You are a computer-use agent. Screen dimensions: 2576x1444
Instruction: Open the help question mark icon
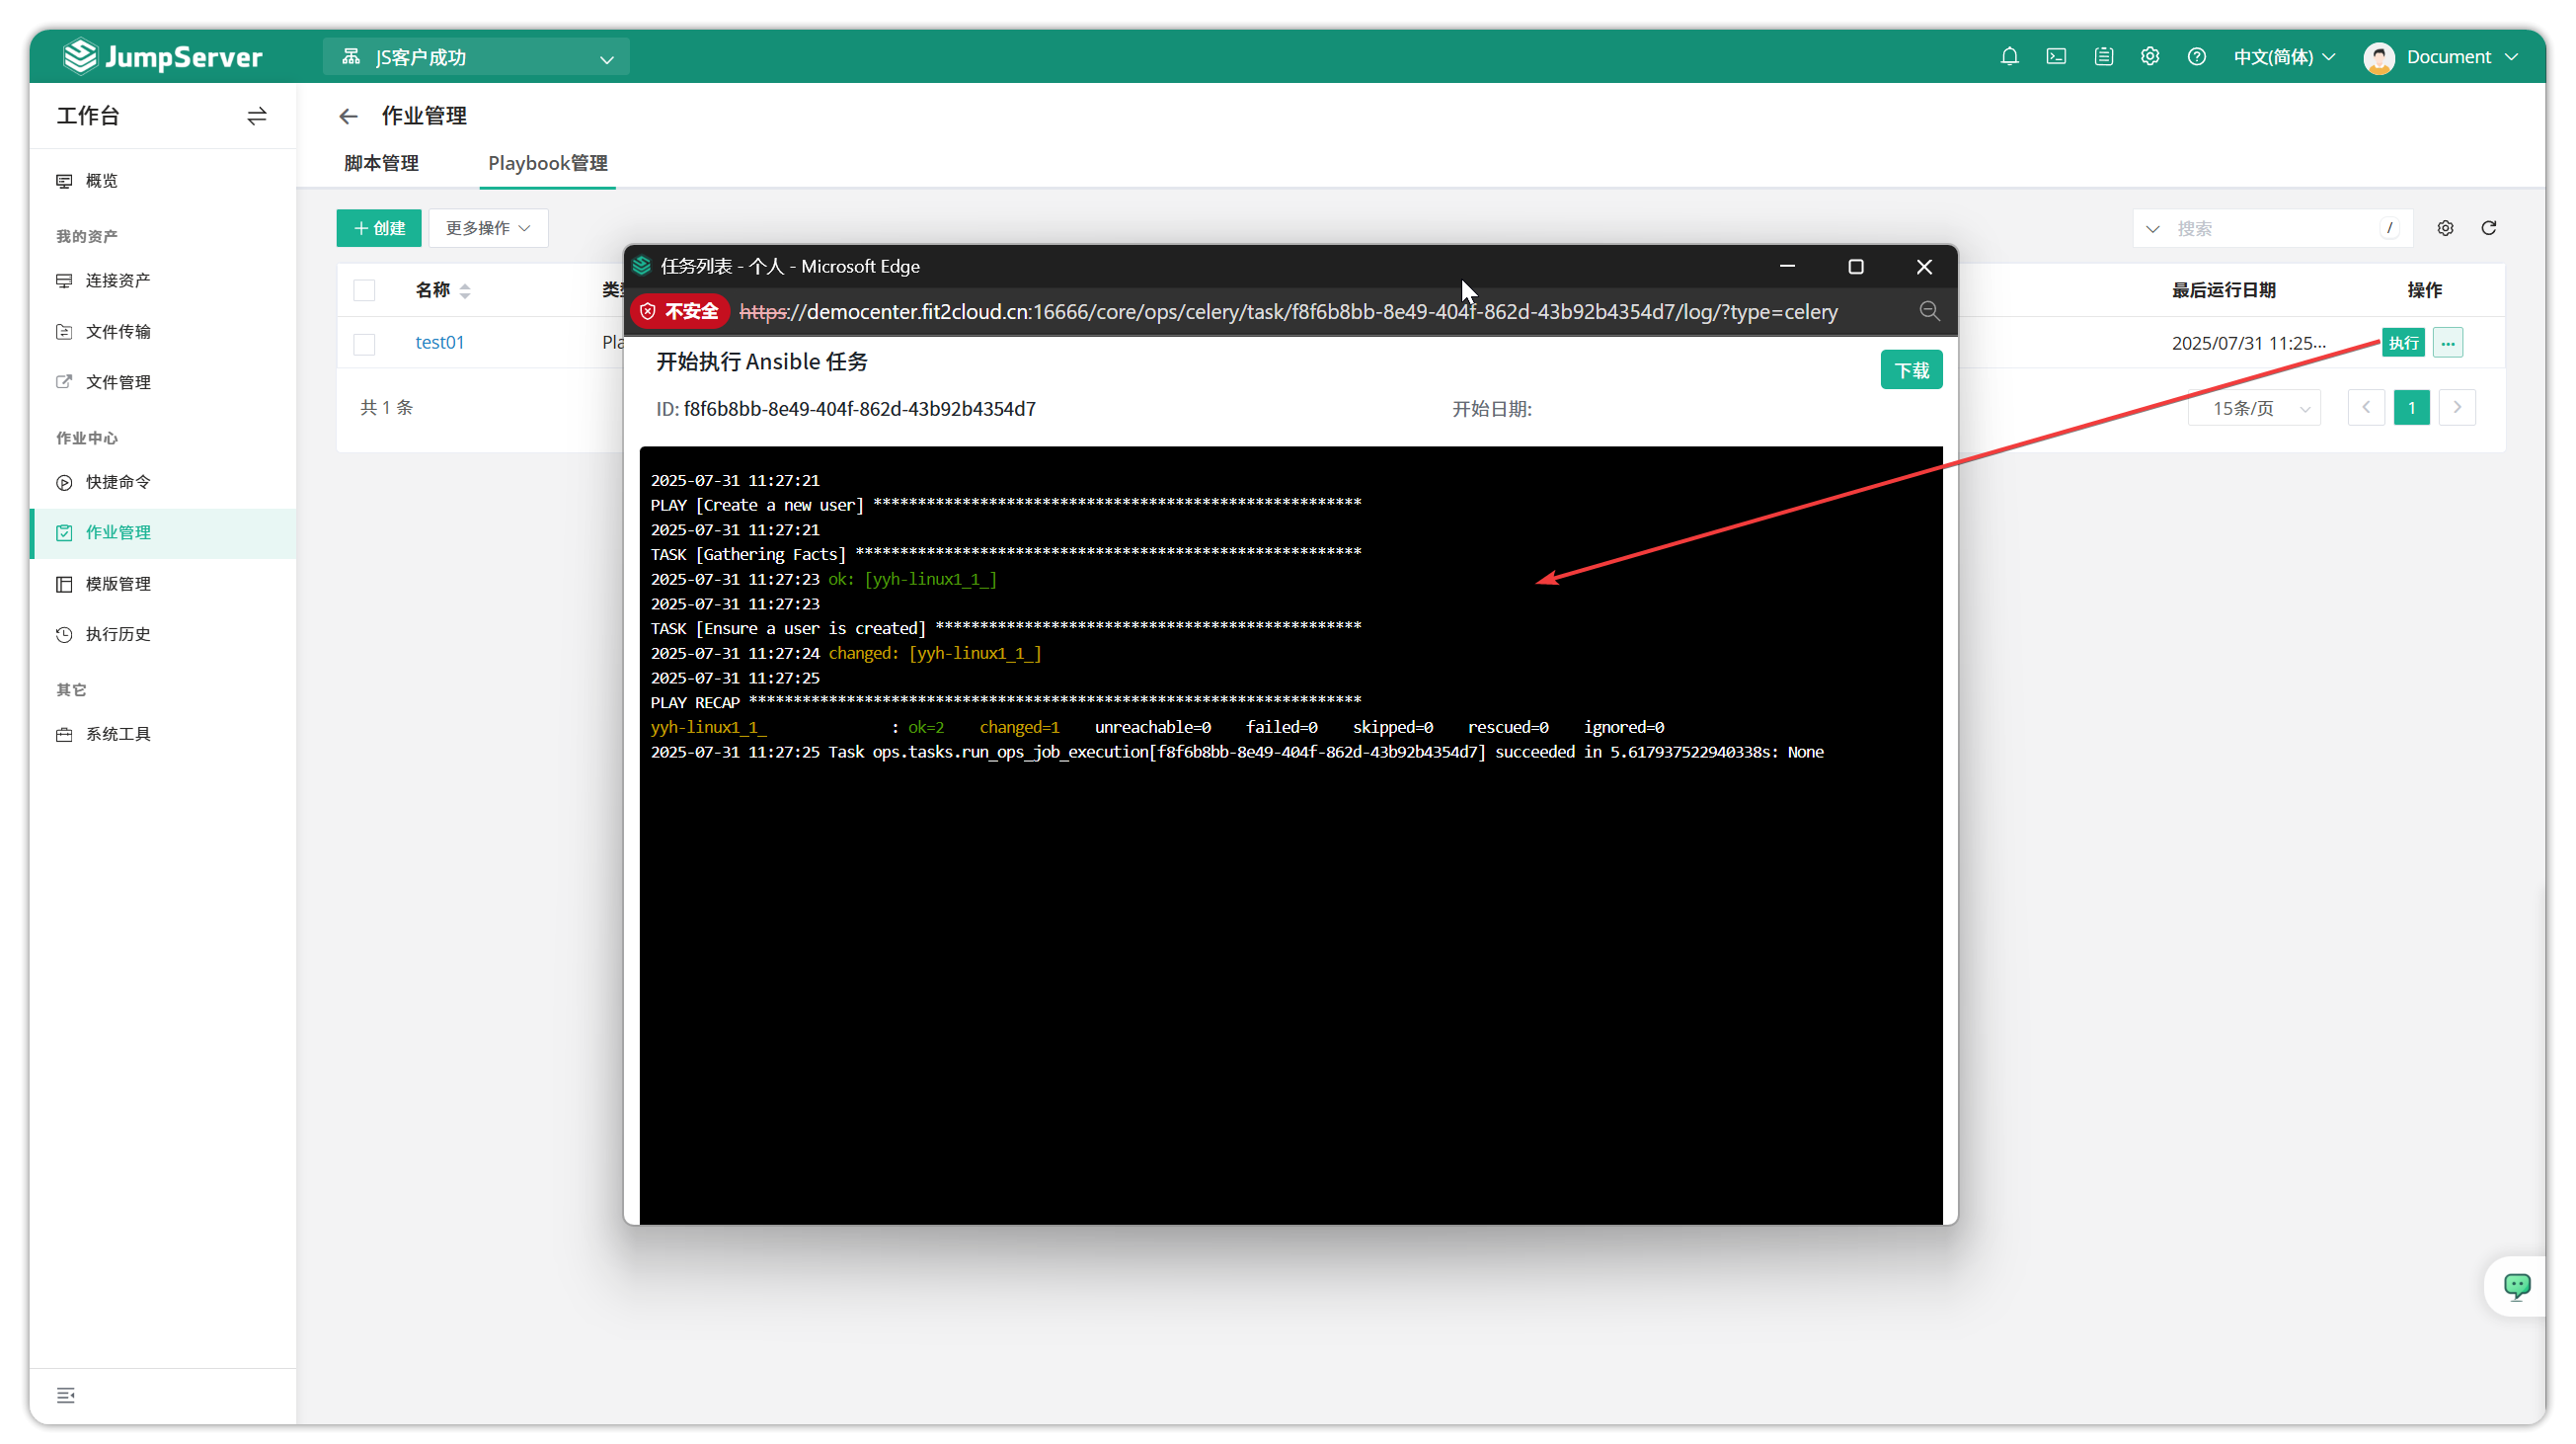[2196, 56]
